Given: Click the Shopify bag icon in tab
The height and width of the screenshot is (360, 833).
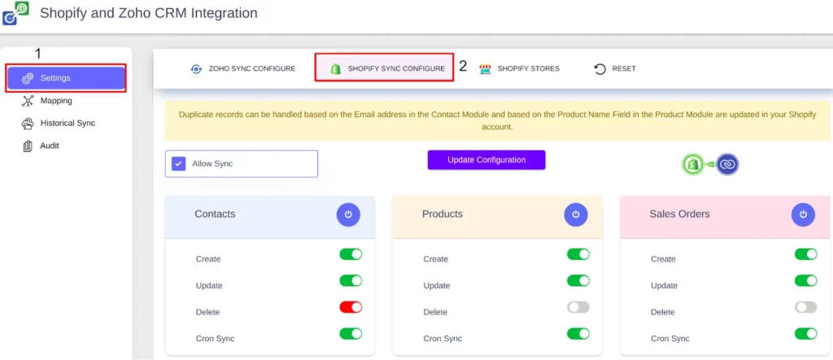Looking at the screenshot, I should [335, 69].
